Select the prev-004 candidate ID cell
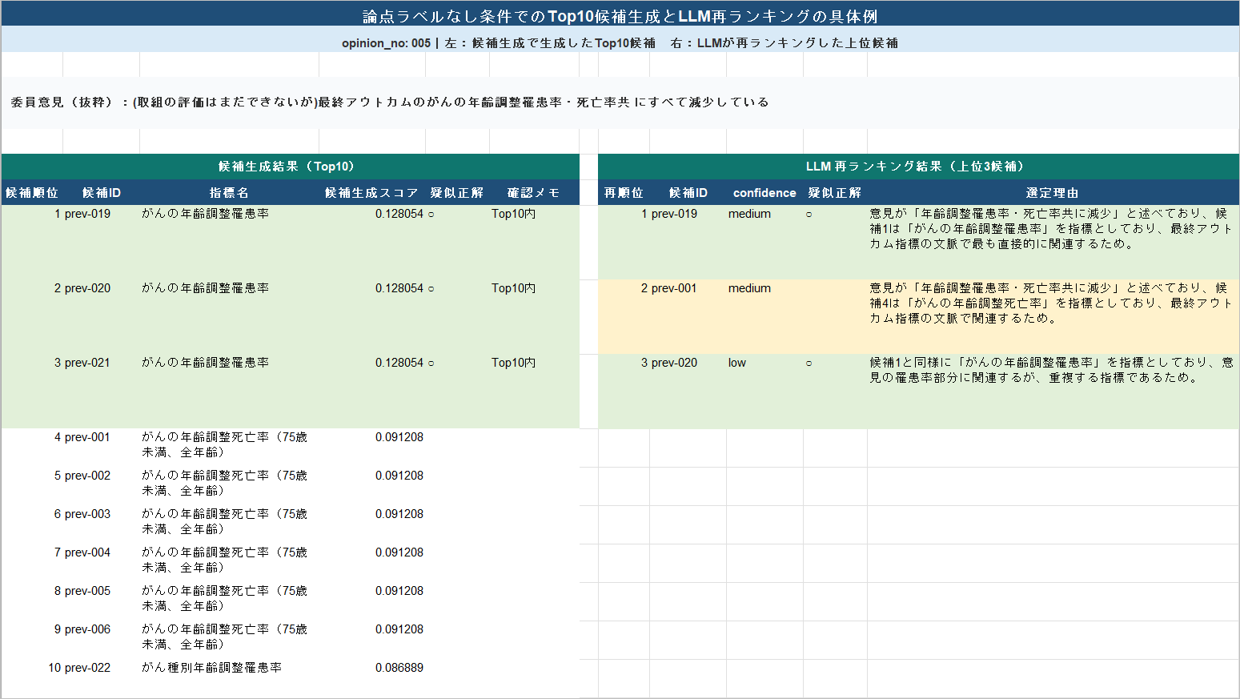The image size is (1240, 699). [87, 552]
